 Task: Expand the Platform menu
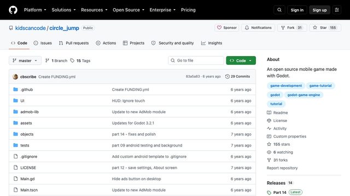tap(35, 10)
